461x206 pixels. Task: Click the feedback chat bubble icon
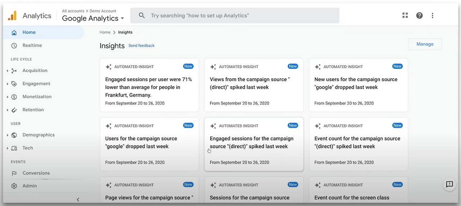(449, 184)
